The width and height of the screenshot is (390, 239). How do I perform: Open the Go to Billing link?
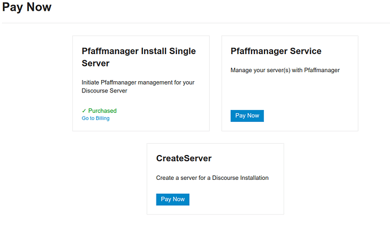tap(96, 118)
